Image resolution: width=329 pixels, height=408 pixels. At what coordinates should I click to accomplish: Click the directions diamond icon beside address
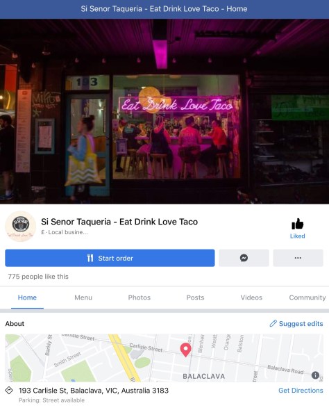[9, 391]
